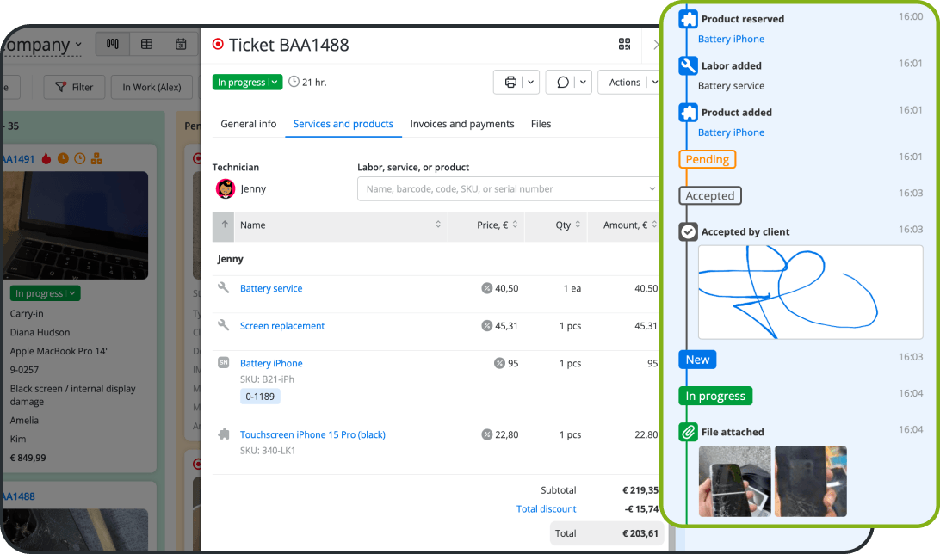Viewport: 940px width, 554px height.
Task: Click the printer icon button
Action: point(510,82)
